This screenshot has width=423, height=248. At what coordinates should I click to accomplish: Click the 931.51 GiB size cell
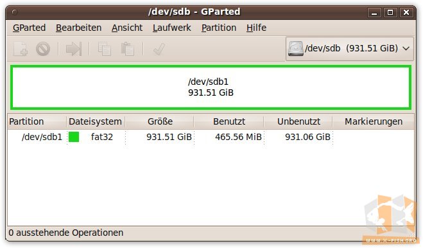(169, 137)
